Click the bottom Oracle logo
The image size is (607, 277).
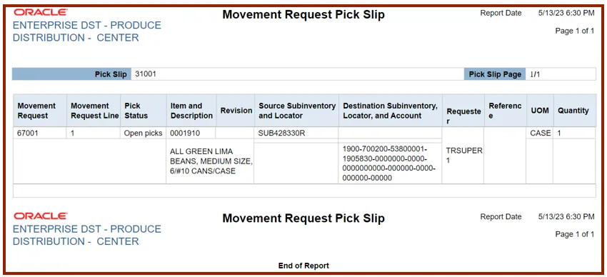coord(41,216)
